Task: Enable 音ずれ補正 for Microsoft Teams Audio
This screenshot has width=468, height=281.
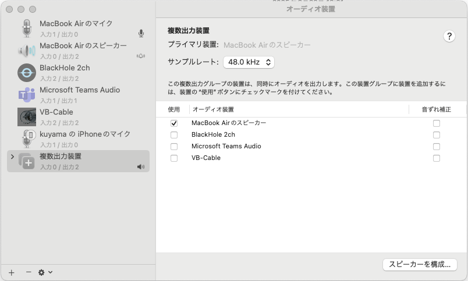Action: coord(437,147)
